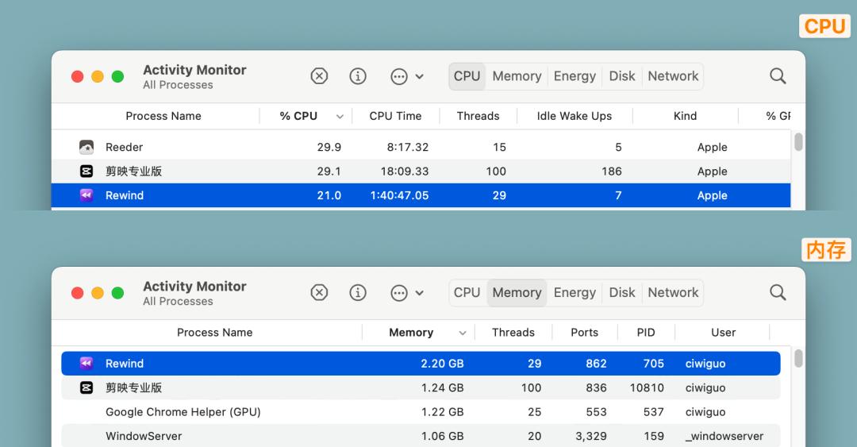Click info icon in CPU window
Viewport: 857px width, 447px height.
point(358,76)
